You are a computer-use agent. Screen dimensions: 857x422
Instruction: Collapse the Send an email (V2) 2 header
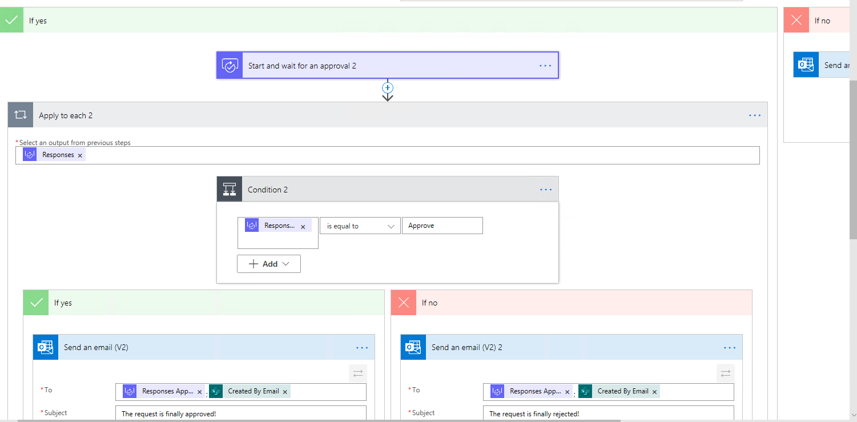(x=572, y=347)
